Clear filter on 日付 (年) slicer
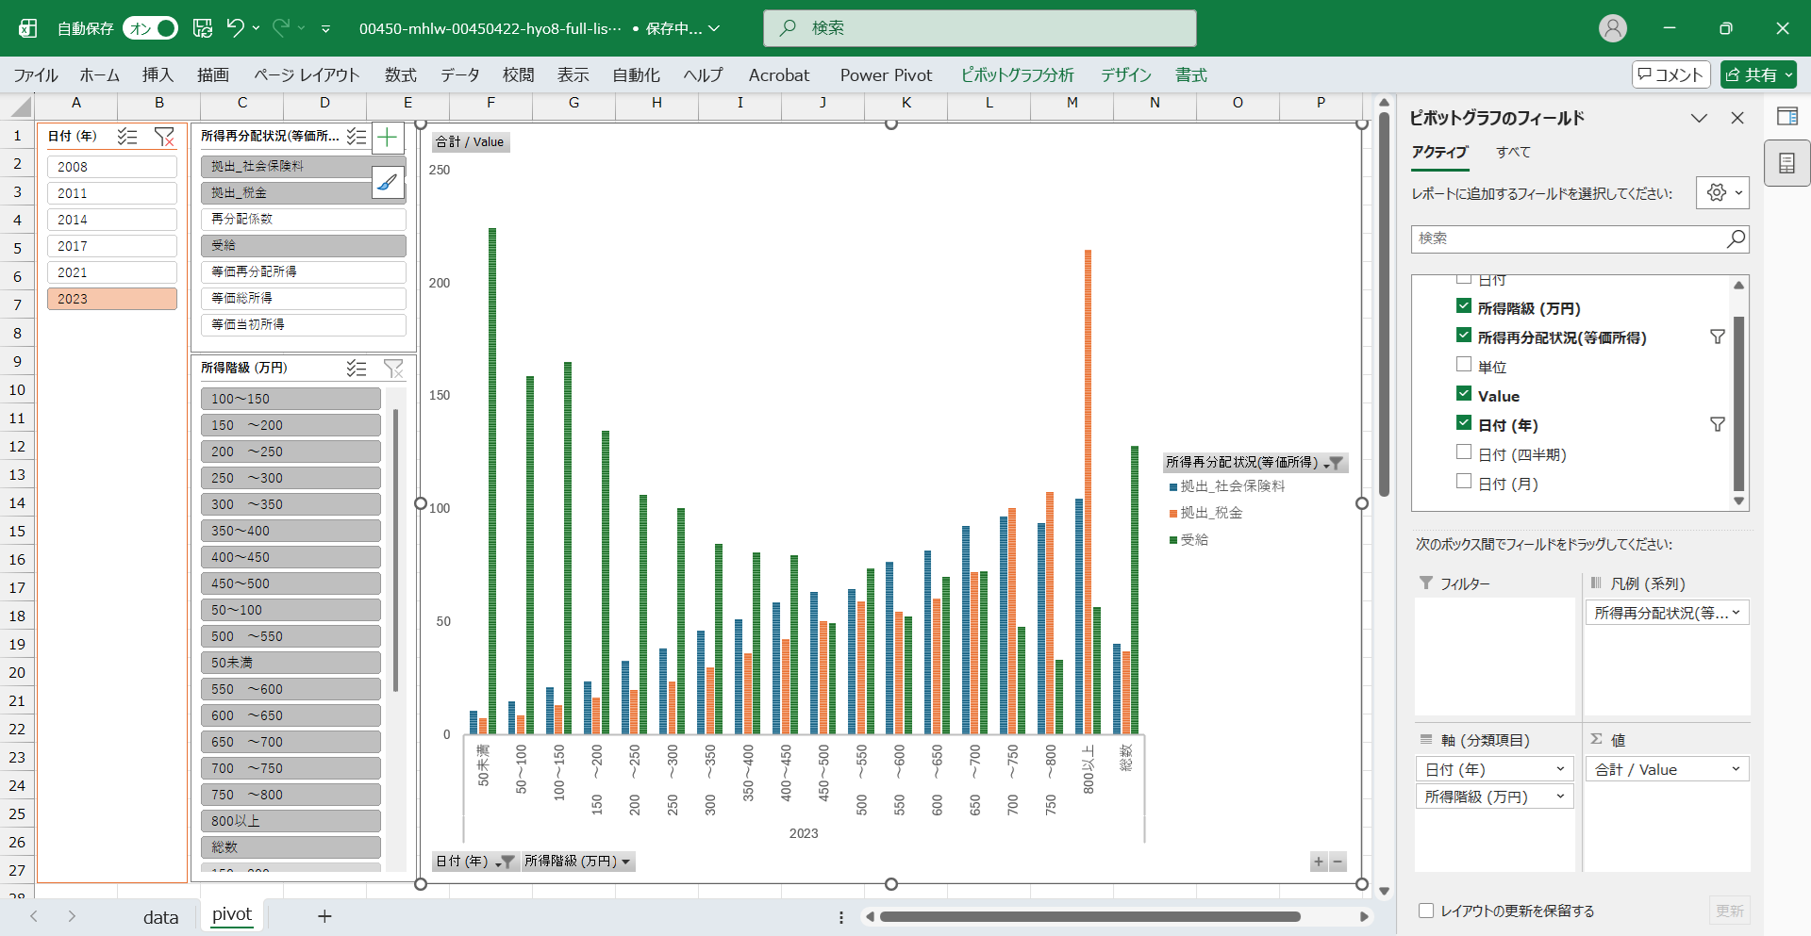The image size is (1811, 936). pyautogui.click(x=164, y=137)
